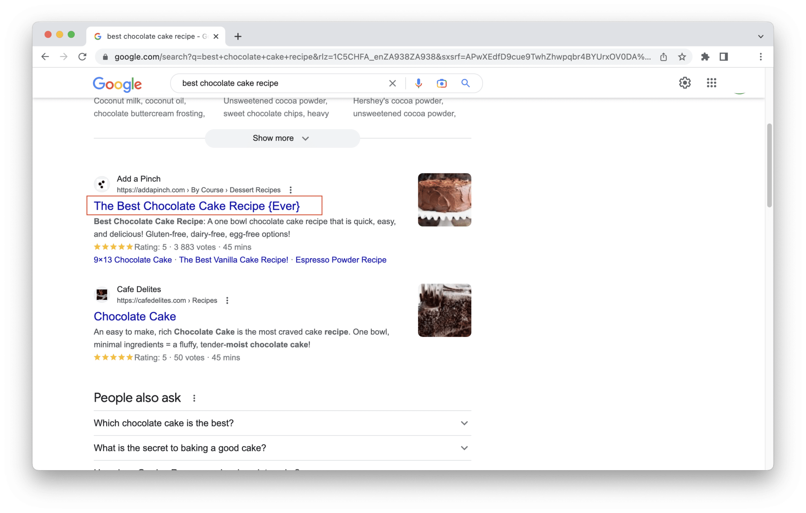
Task: Clear the search query with X
Action: 392,83
